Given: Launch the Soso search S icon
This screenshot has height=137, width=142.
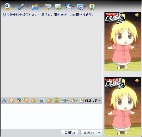Looking at the screenshot, I should click(x=92, y=7).
